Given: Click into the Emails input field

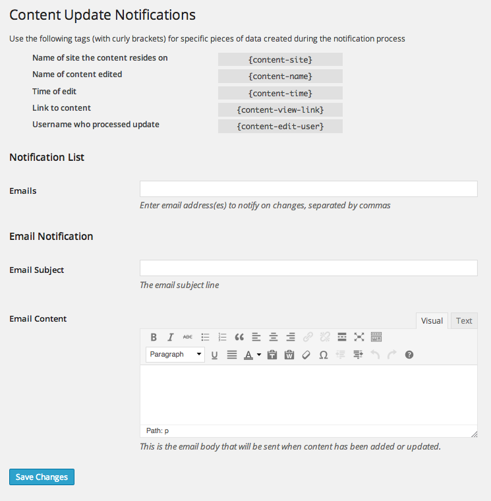Looking at the screenshot, I should pyautogui.click(x=308, y=189).
